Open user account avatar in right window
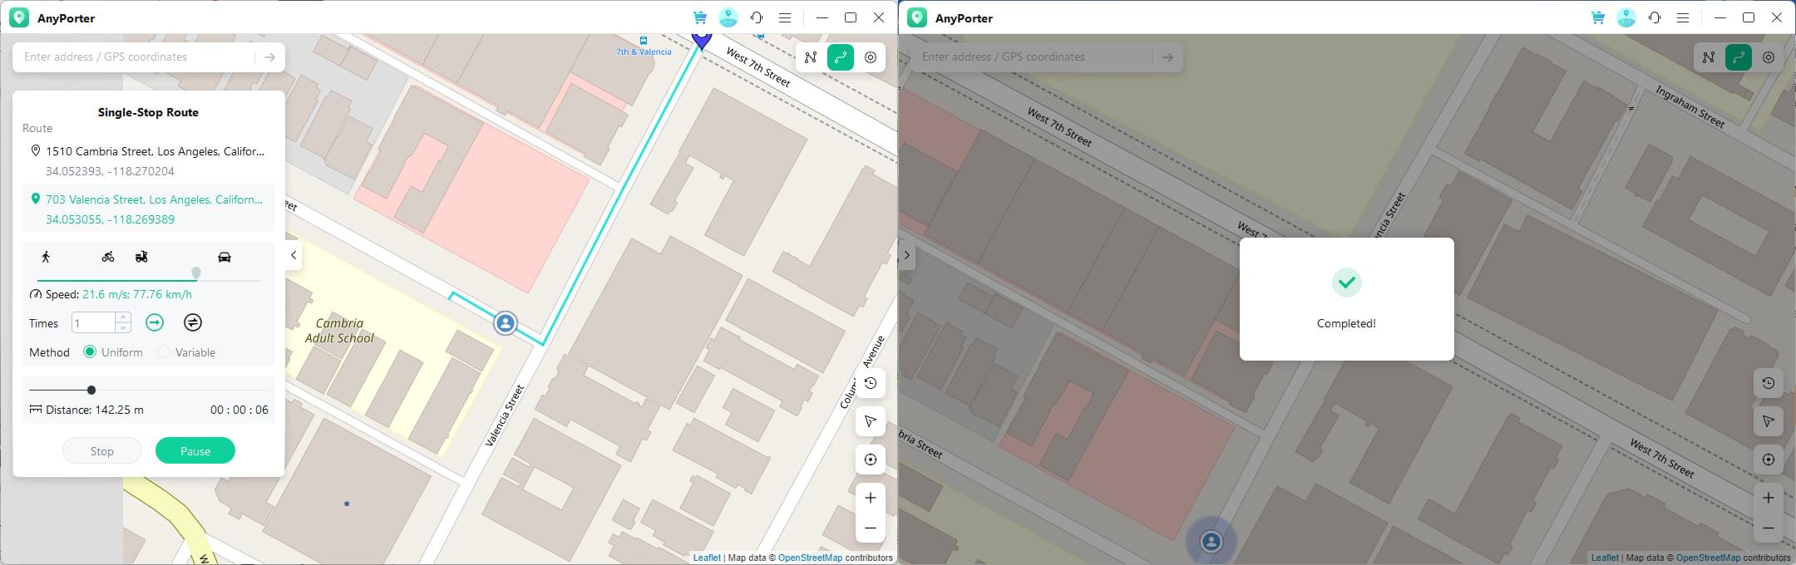This screenshot has height=565, width=1796. coord(1626,17)
